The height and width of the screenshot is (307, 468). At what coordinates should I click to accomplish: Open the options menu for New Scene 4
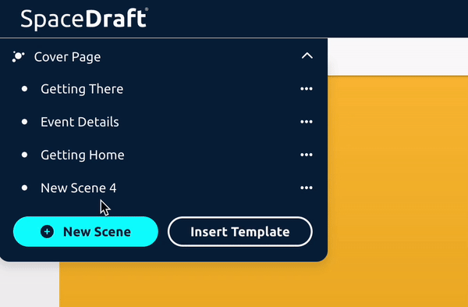point(307,187)
